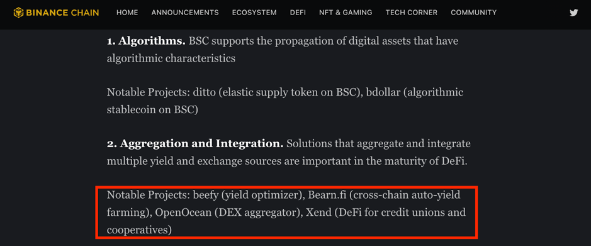The width and height of the screenshot is (591, 246).
Task: Select the ECOSYSTEM nav item
Action: click(x=254, y=13)
